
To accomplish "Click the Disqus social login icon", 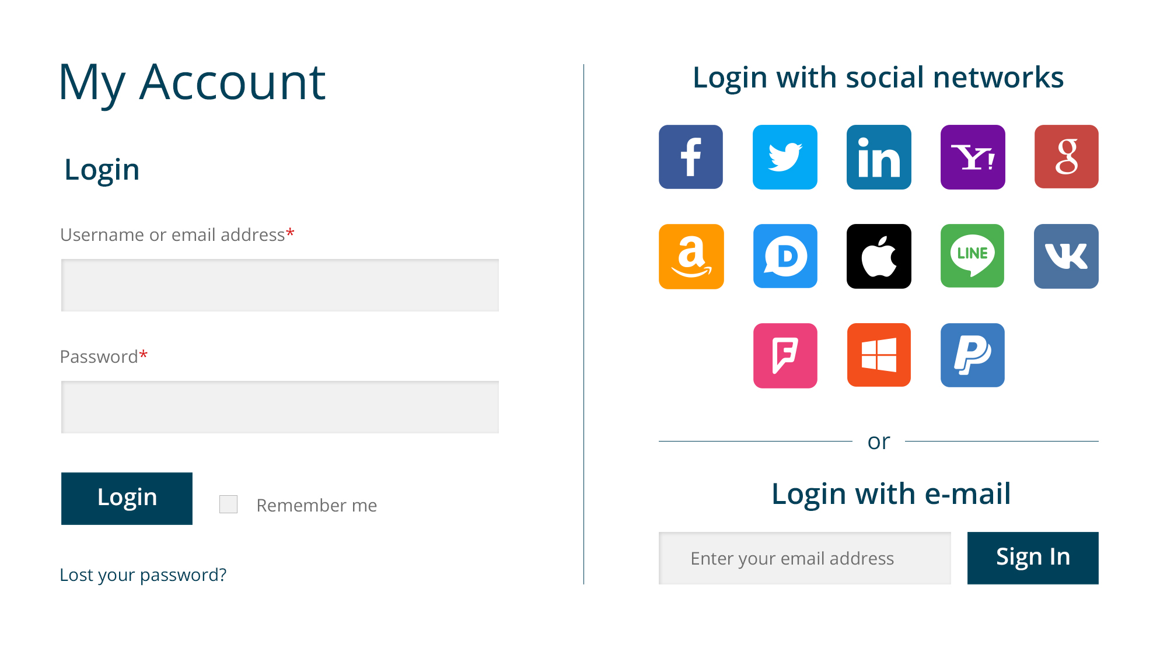I will [784, 257].
